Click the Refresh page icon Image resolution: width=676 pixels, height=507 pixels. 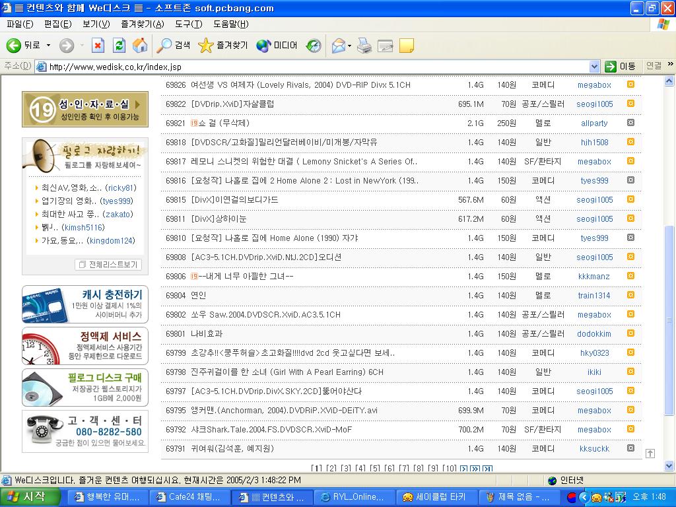[119, 46]
